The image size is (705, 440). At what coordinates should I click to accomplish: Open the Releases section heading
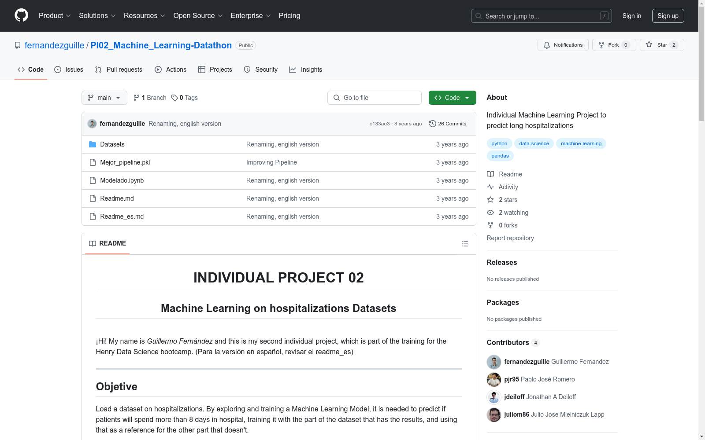[502, 262]
